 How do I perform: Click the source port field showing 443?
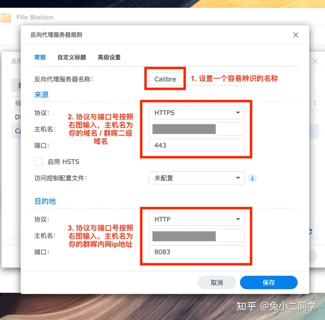[x=196, y=145]
